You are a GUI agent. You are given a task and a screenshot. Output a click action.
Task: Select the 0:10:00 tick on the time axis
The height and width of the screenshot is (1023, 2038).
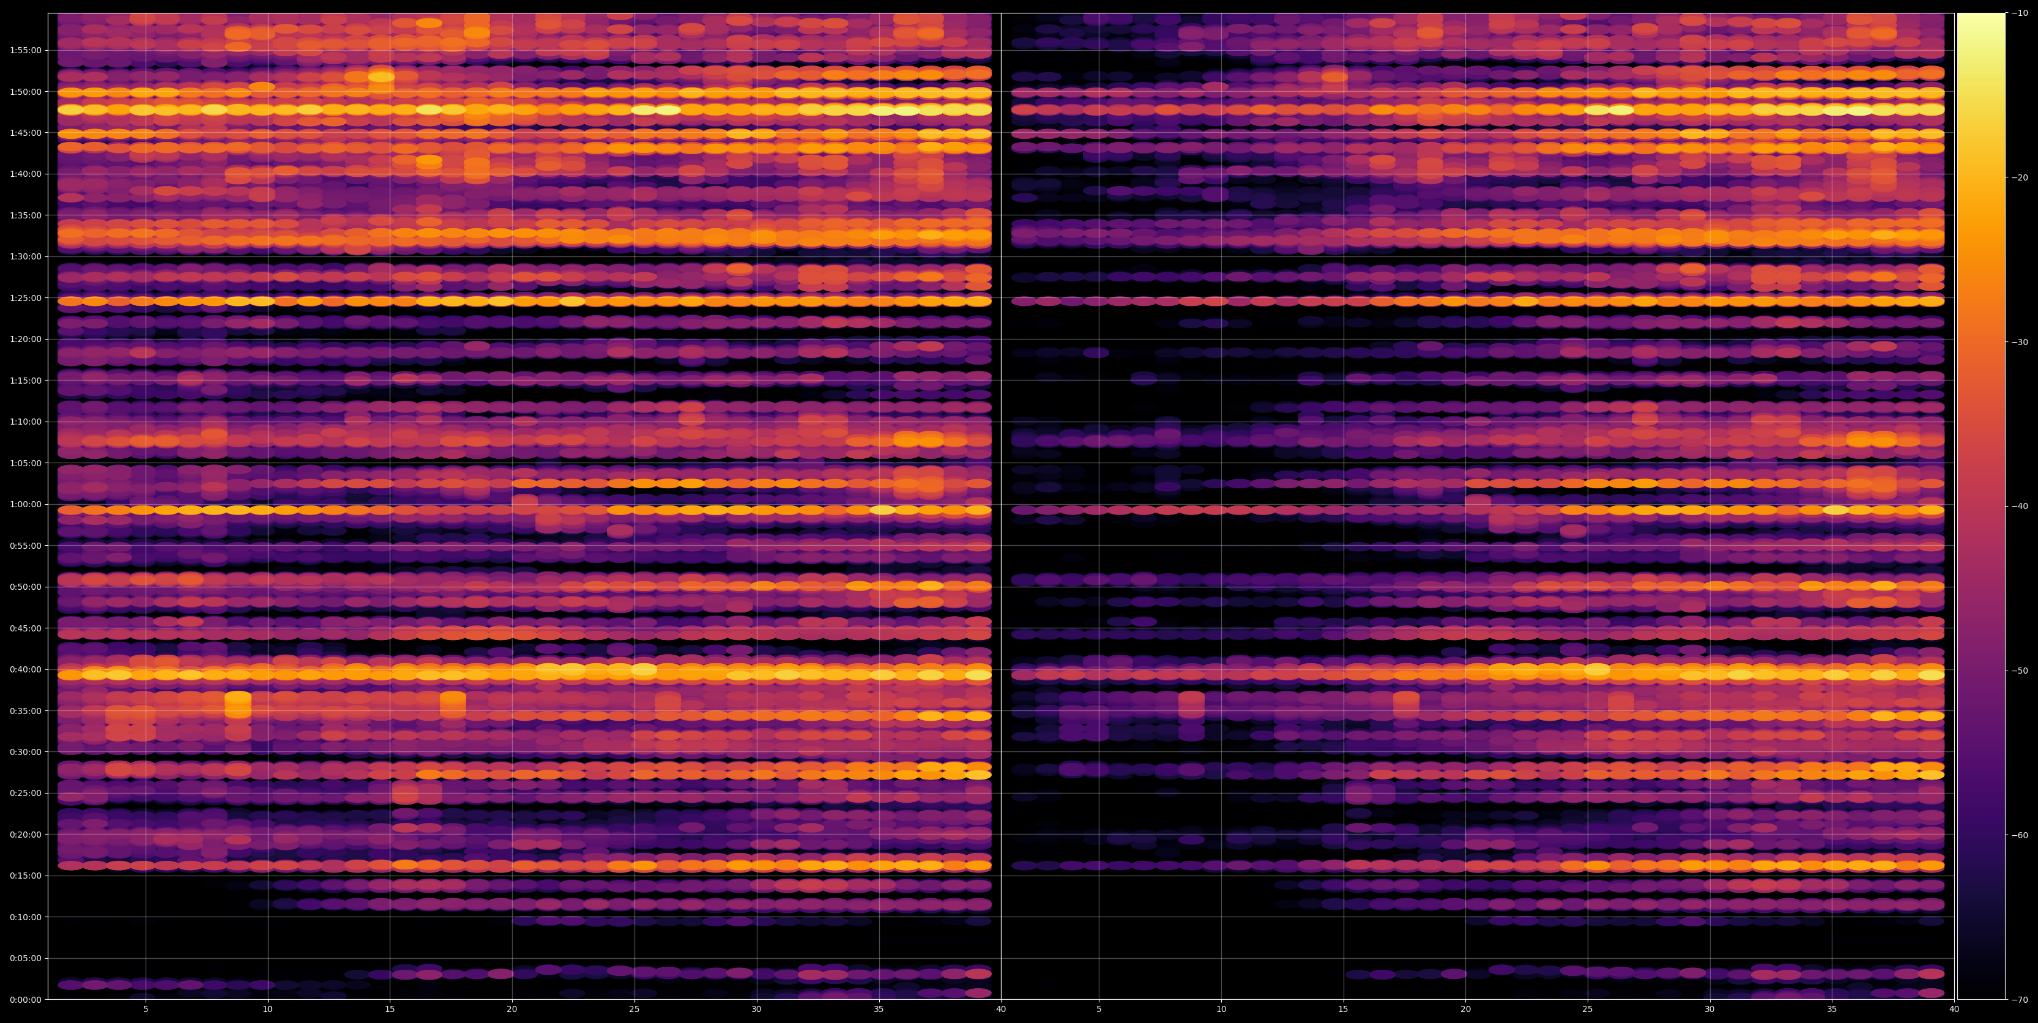pos(25,917)
